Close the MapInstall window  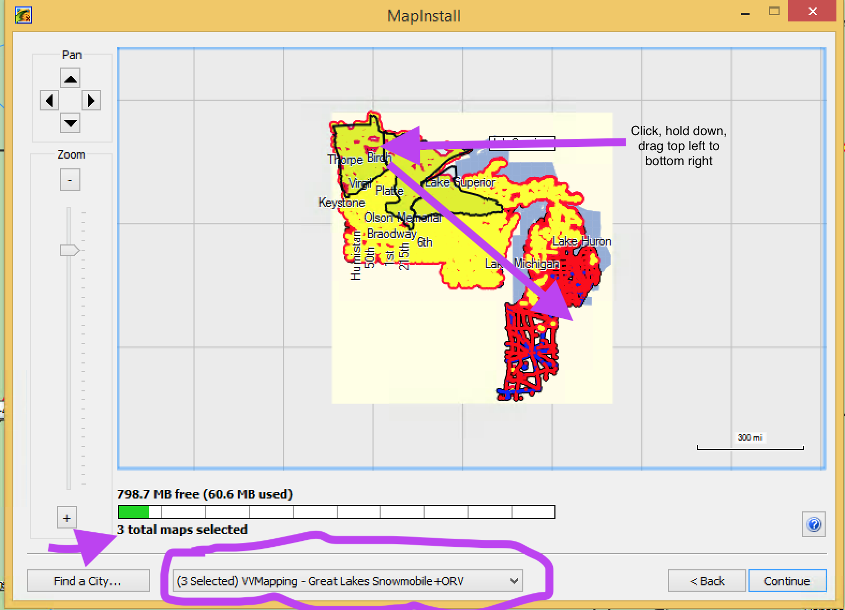point(812,11)
